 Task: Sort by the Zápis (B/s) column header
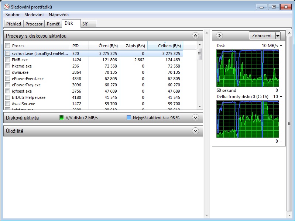[134, 46]
